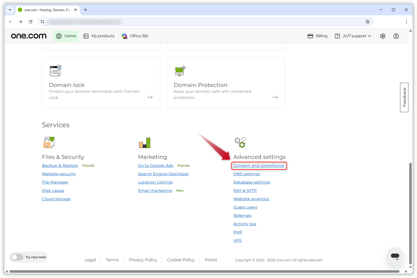The image size is (417, 278).
Task: Click the Billing credit card icon
Action: (310, 36)
